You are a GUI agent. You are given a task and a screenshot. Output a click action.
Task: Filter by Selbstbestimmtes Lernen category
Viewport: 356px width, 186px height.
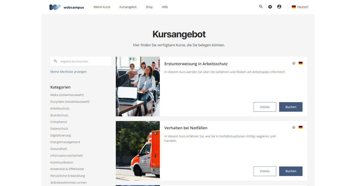68,183
